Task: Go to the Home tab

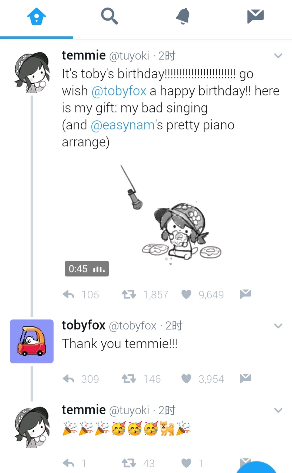Action: pyautogui.click(x=36, y=16)
